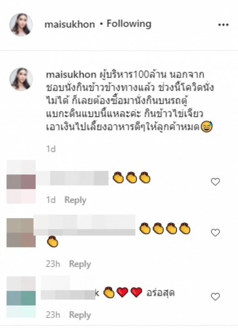Open the three-dot more options menu
The width and height of the screenshot is (238, 328).
(223, 25)
